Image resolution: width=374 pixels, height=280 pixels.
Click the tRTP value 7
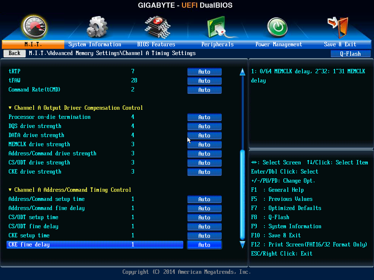[x=133, y=71]
